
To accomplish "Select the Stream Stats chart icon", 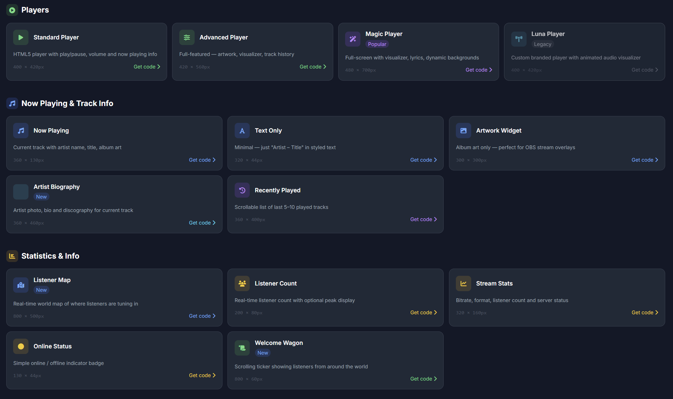I will pos(463,283).
